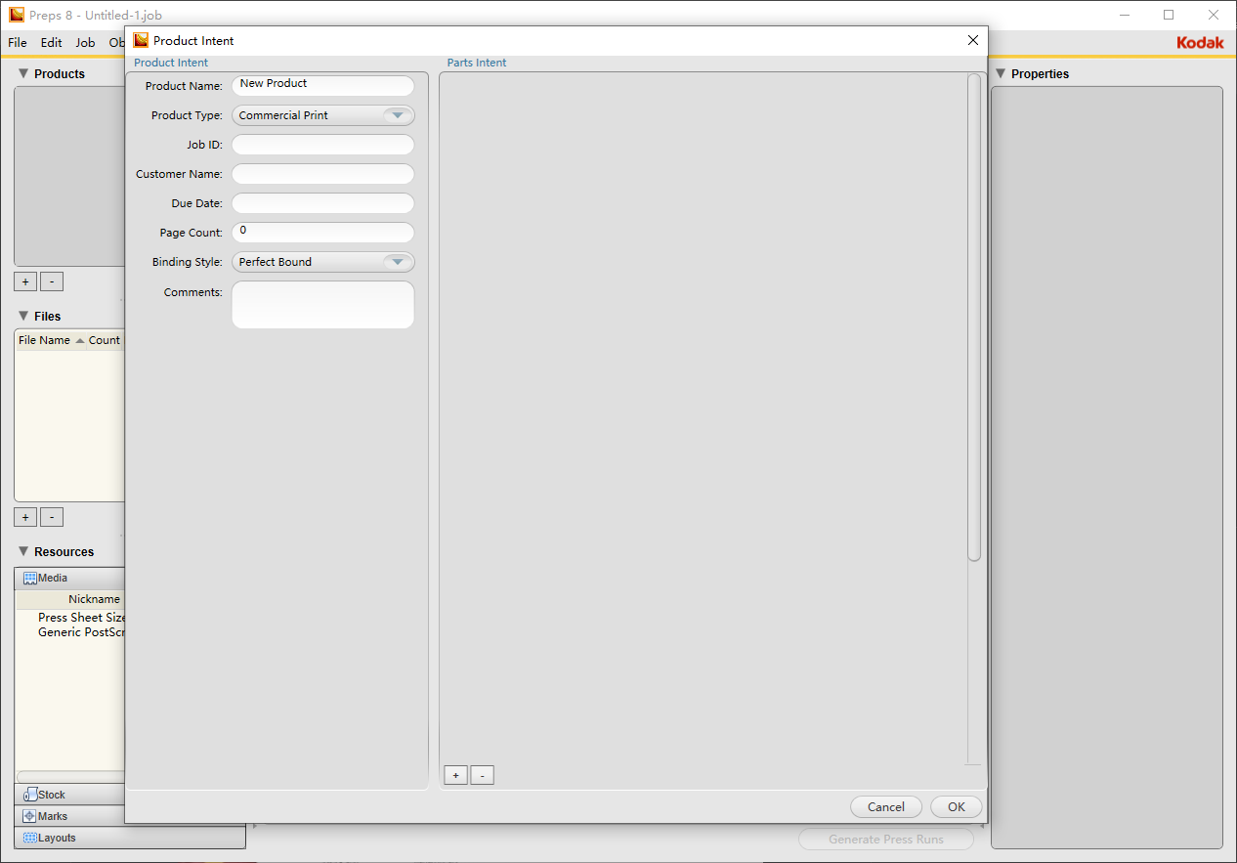Open the Edit menu
This screenshot has width=1237, height=863.
[x=51, y=43]
